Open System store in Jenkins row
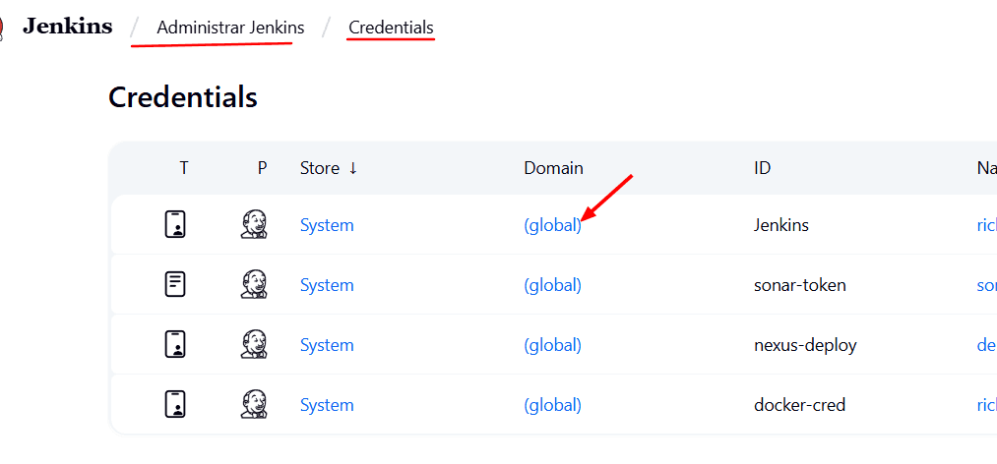The image size is (997, 464). coord(327,225)
